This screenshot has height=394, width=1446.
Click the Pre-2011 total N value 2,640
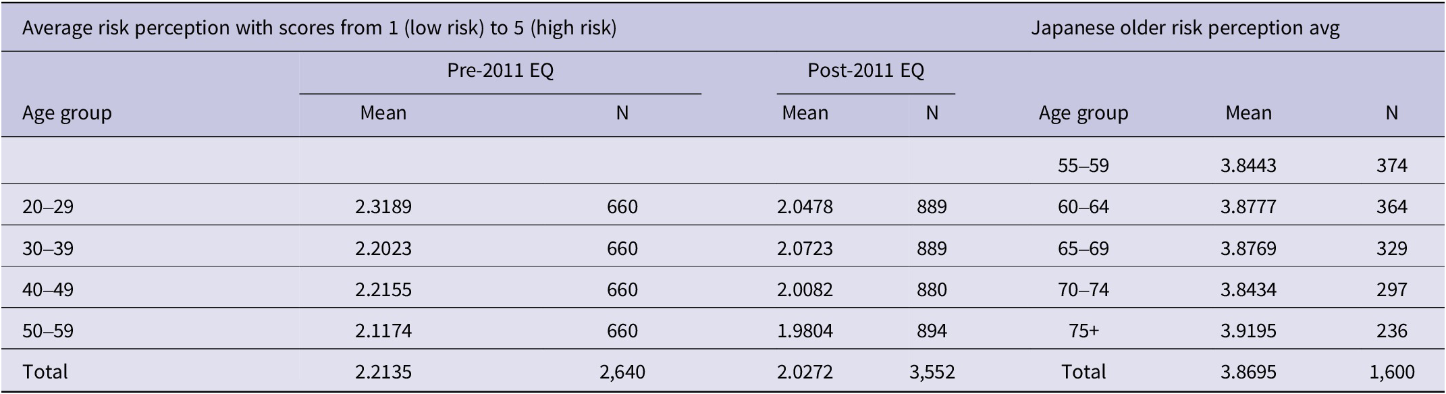pos(622,372)
